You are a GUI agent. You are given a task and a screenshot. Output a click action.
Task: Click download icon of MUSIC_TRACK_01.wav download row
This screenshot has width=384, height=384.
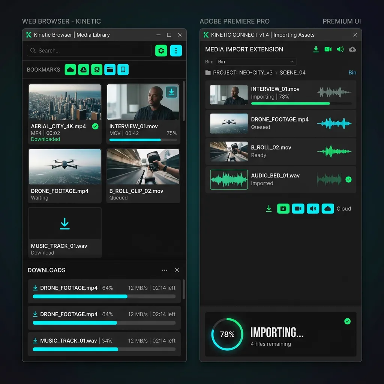coord(35,340)
